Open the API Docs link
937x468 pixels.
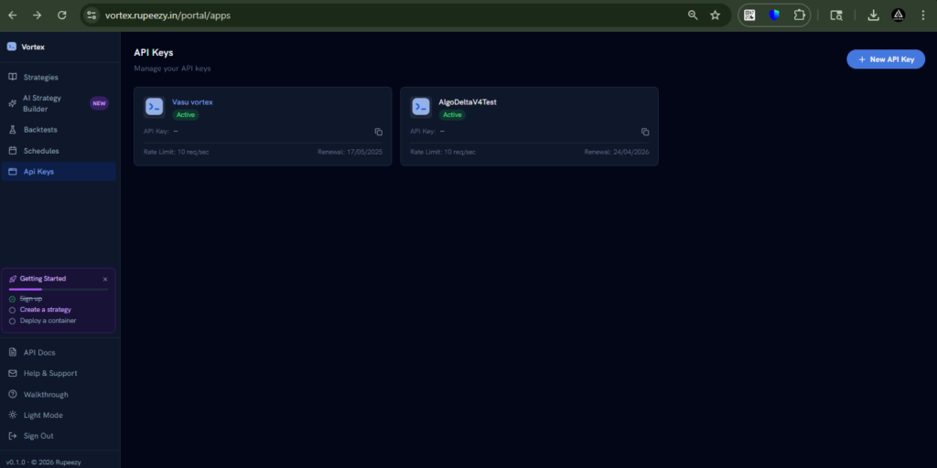(x=39, y=352)
